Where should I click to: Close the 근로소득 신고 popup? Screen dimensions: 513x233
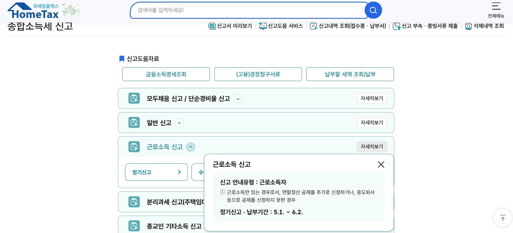pyautogui.click(x=381, y=164)
